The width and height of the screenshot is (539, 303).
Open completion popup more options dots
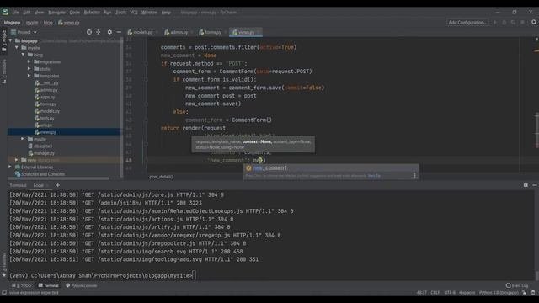click(415, 176)
